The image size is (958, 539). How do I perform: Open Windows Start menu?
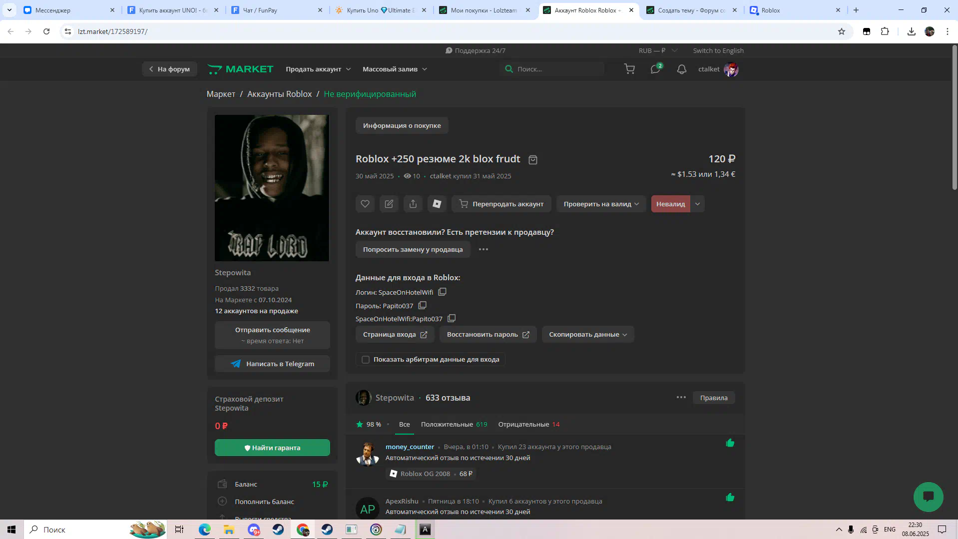tap(11, 530)
